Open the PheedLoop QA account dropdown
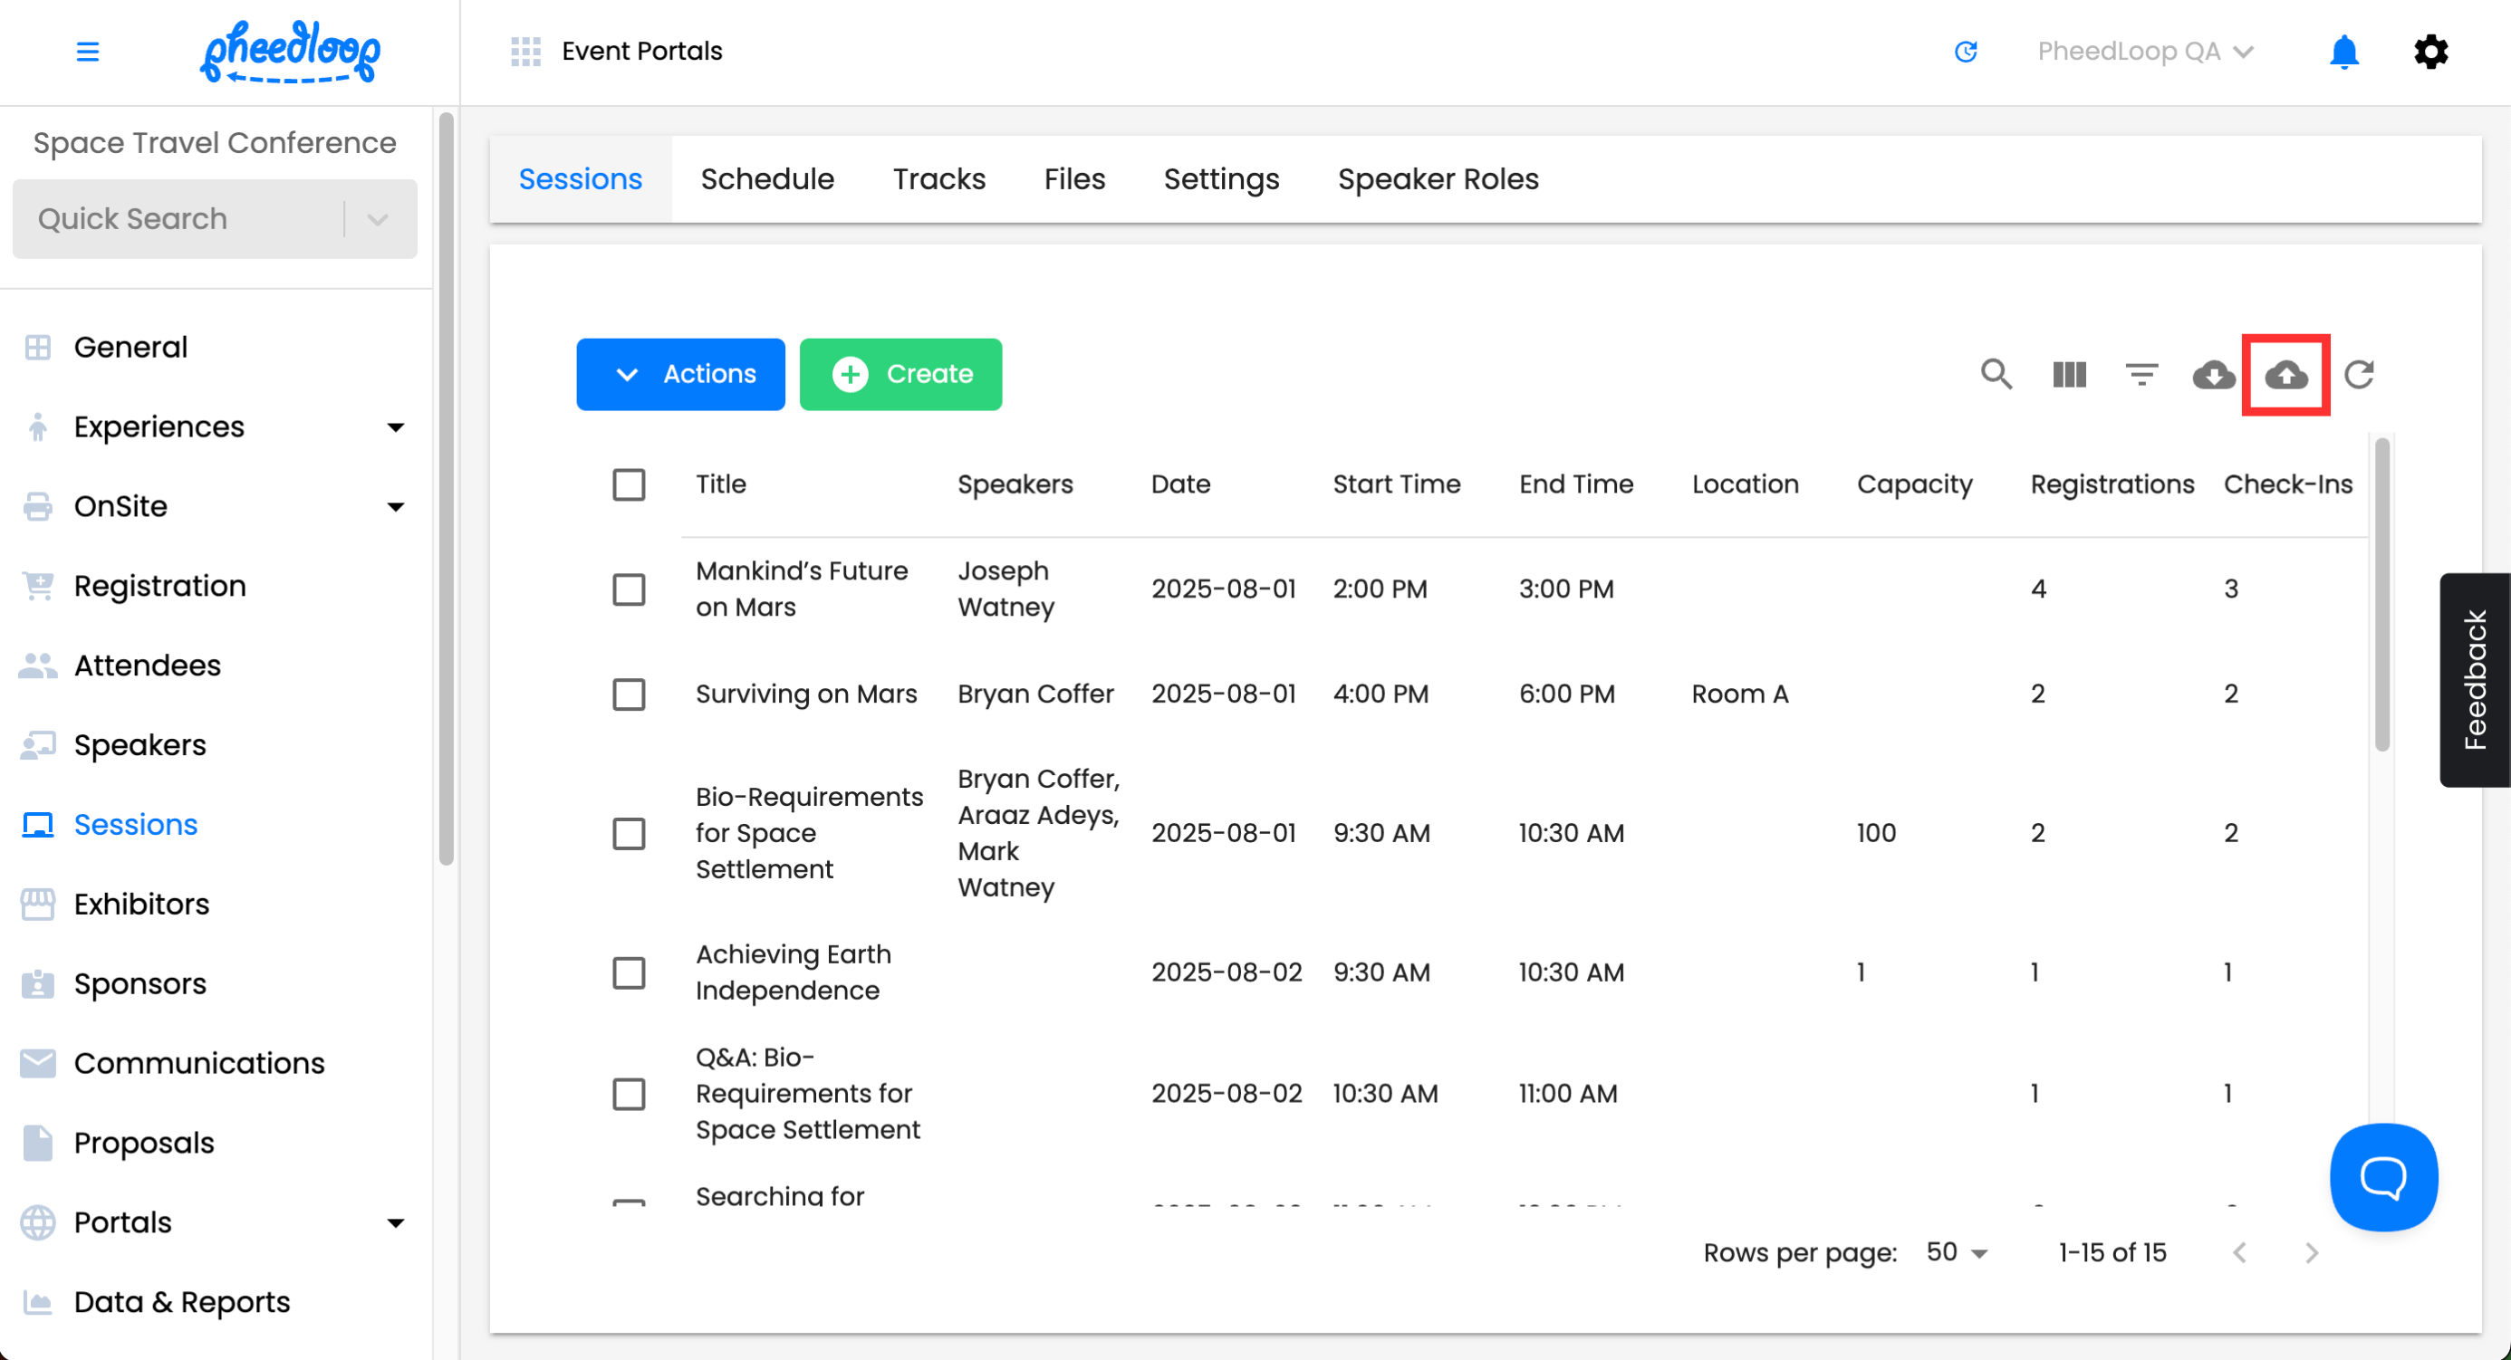The width and height of the screenshot is (2511, 1360). 2145,52
